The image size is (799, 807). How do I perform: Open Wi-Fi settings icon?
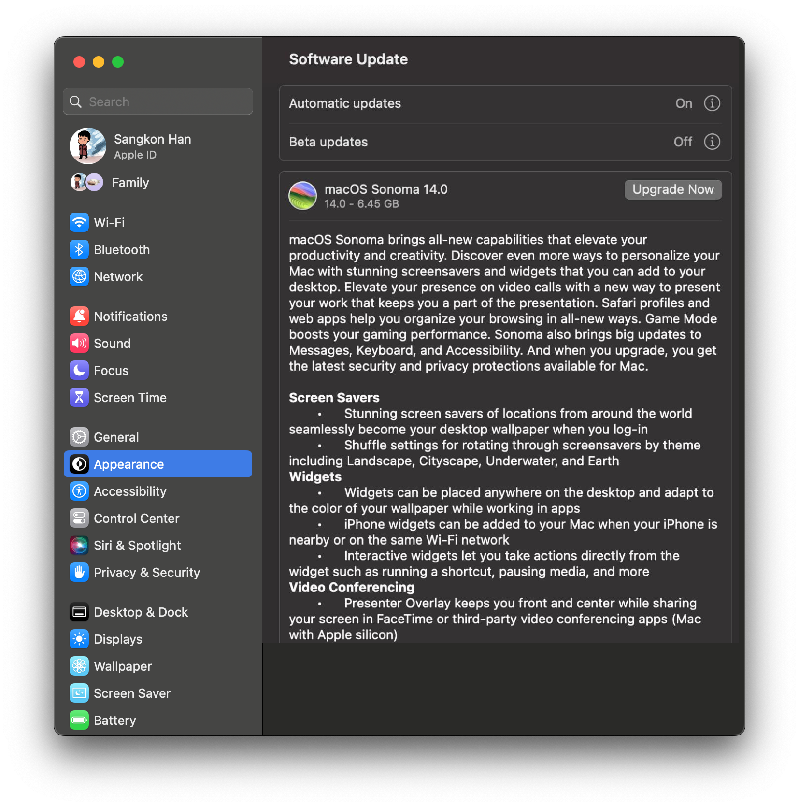tap(79, 222)
